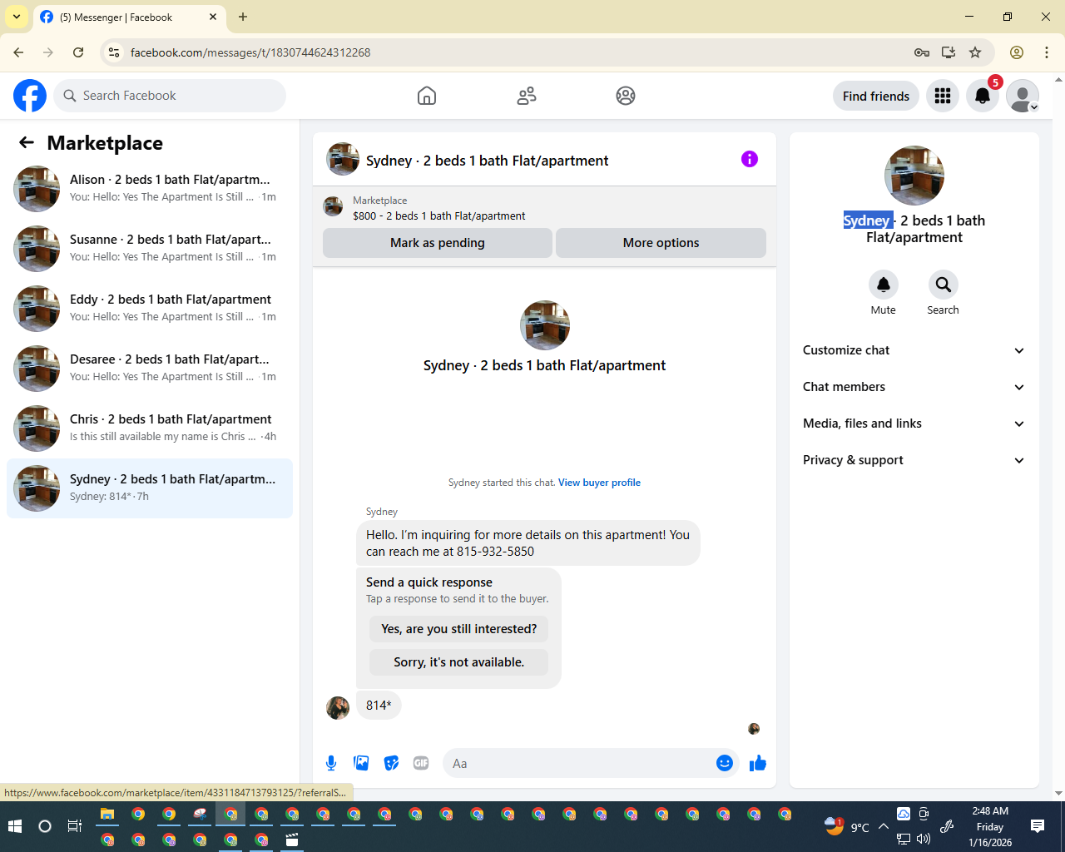This screenshot has width=1065, height=852.
Task: Click the page's vertical scrollbar
Action: click(1058, 437)
